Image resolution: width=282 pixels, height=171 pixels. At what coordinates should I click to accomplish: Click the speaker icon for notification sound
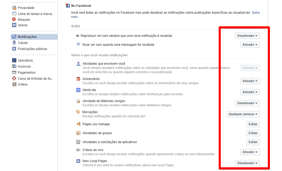point(78,36)
